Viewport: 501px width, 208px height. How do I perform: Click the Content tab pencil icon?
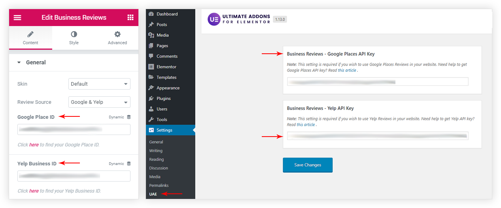(30, 34)
